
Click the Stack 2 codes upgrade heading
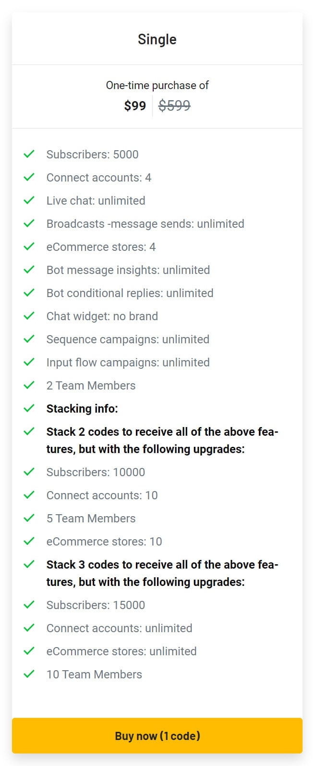[162, 440]
